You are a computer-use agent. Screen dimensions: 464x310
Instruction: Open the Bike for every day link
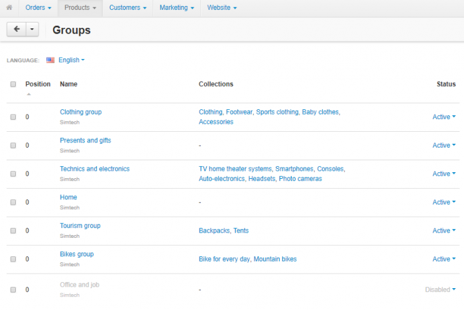pyautogui.click(x=224, y=259)
